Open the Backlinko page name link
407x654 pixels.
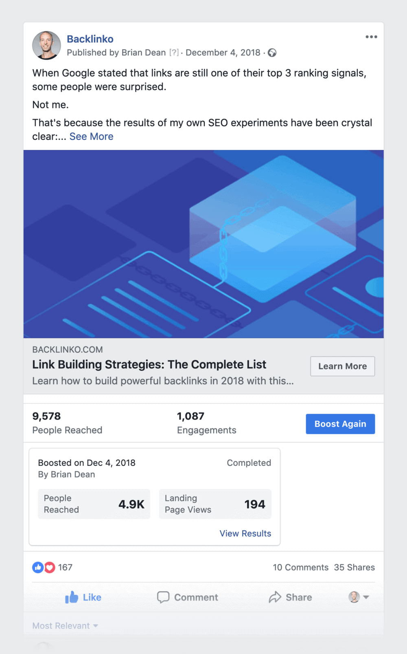tap(90, 39)
